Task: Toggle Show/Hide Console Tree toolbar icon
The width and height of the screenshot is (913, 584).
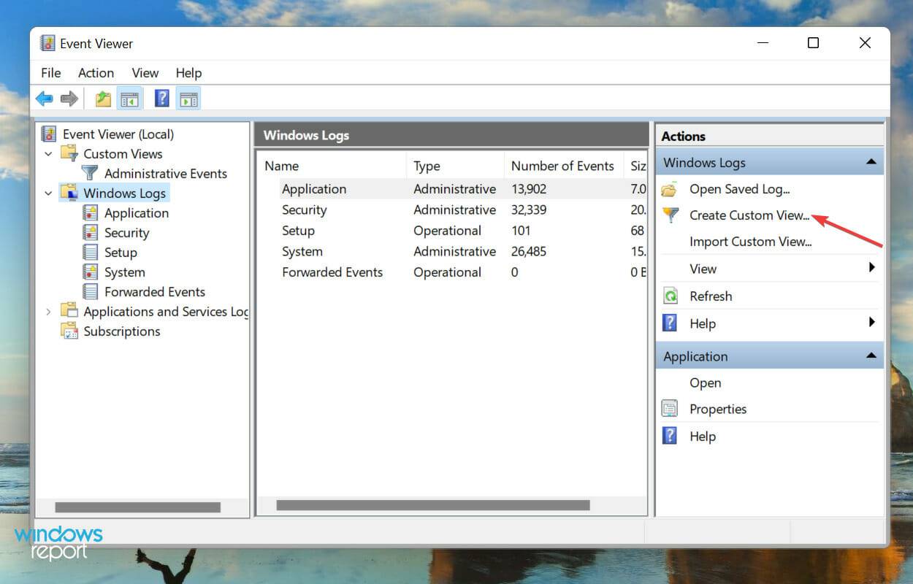Action: 129,99
